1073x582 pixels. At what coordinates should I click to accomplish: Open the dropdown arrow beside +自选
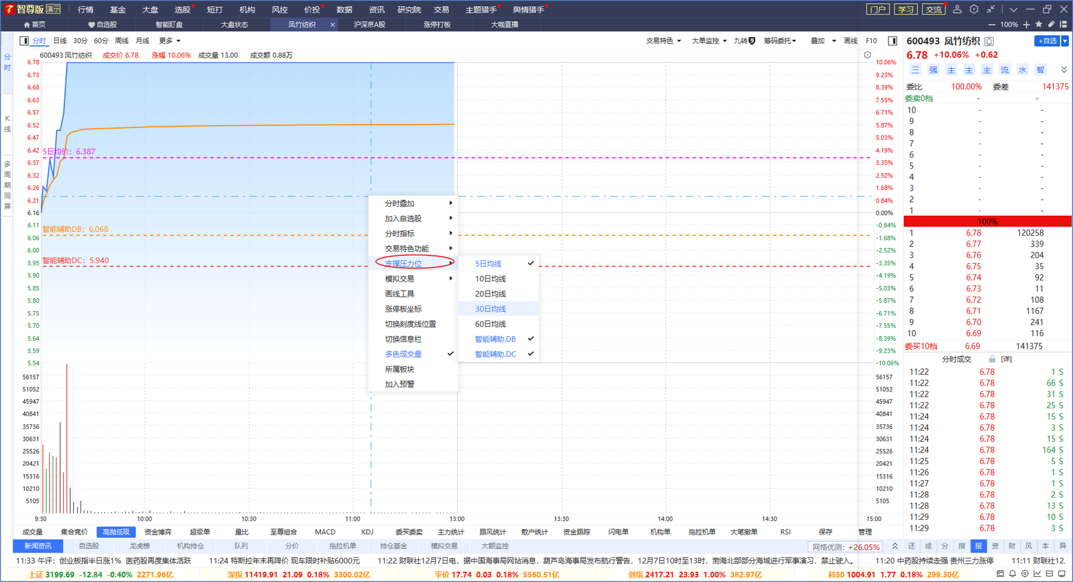[x=1065, y=41]
